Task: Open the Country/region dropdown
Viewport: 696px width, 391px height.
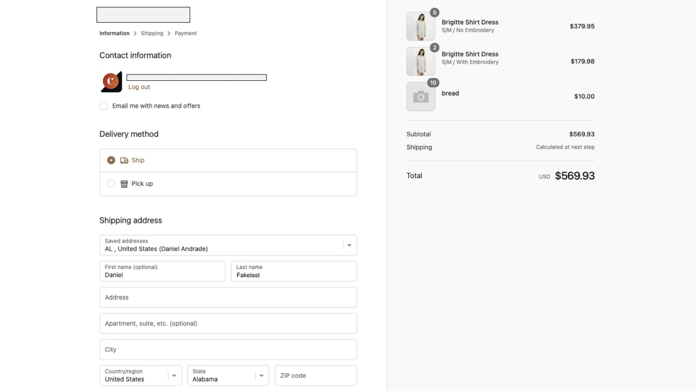Action: point(174,375)
